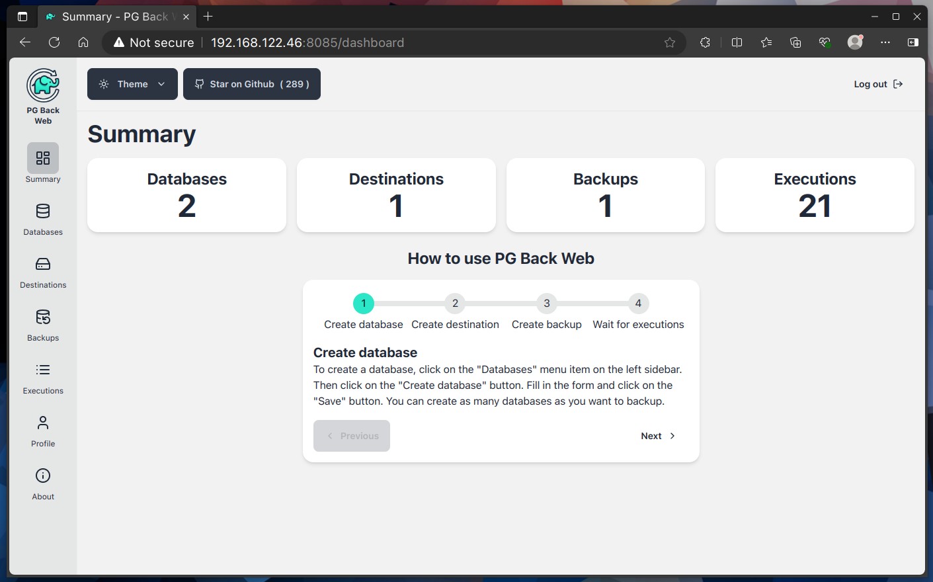The image size is (933, 582).
Task: Click the browser profile avatar
Action: coord(855,42)
